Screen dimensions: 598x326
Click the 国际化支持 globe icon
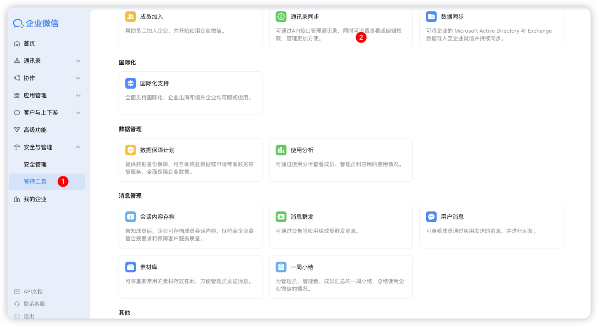click(x=131, y=83)
